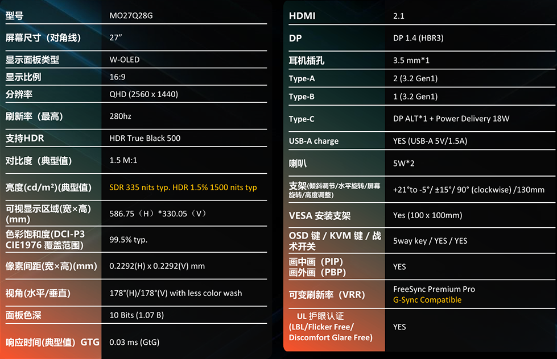
Task: Click the 1.5 M:1 contrast value
Action: point(123,160)
